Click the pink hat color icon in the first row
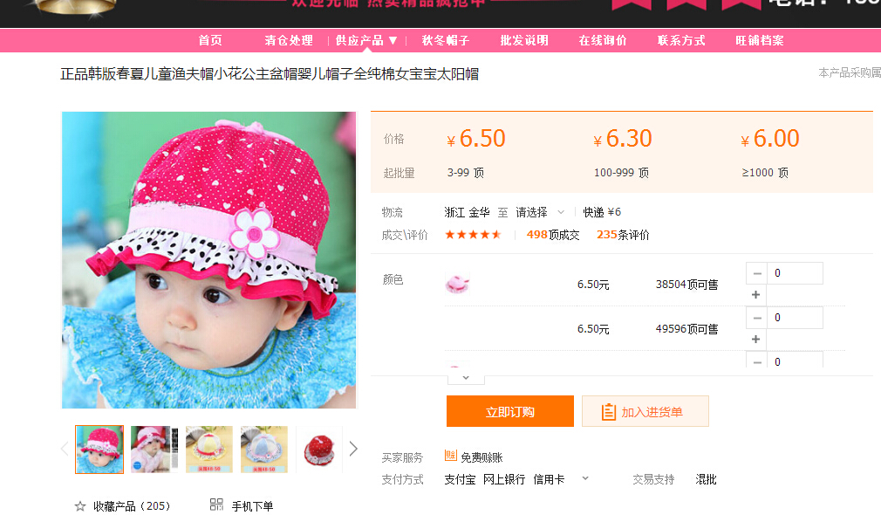The height and width of the screenshot is (515, 881). tap(457, 284)
